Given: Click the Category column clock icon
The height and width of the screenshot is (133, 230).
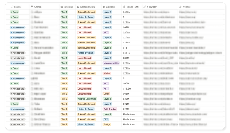Looking at the screenshot, I should tap(104, 7).
